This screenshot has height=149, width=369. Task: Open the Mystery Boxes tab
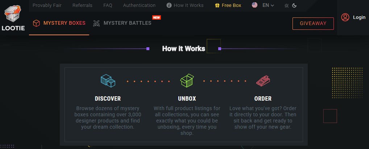click(59, 23)
